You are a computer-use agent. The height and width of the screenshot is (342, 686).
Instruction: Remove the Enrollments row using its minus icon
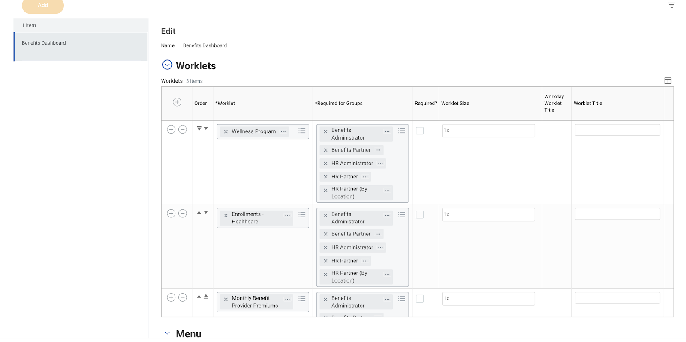[x=183, y=213]
